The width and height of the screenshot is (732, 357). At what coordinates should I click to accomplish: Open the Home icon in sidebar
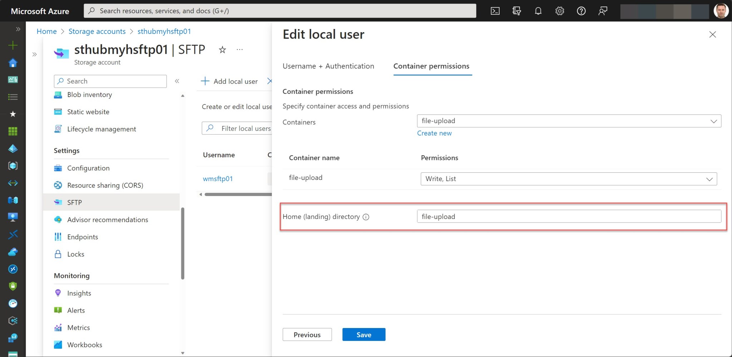(x=13, y=63)
